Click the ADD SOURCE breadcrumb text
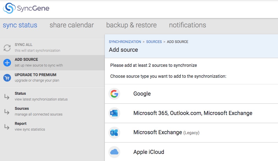The image size is (278, 161). coord(178,42)
